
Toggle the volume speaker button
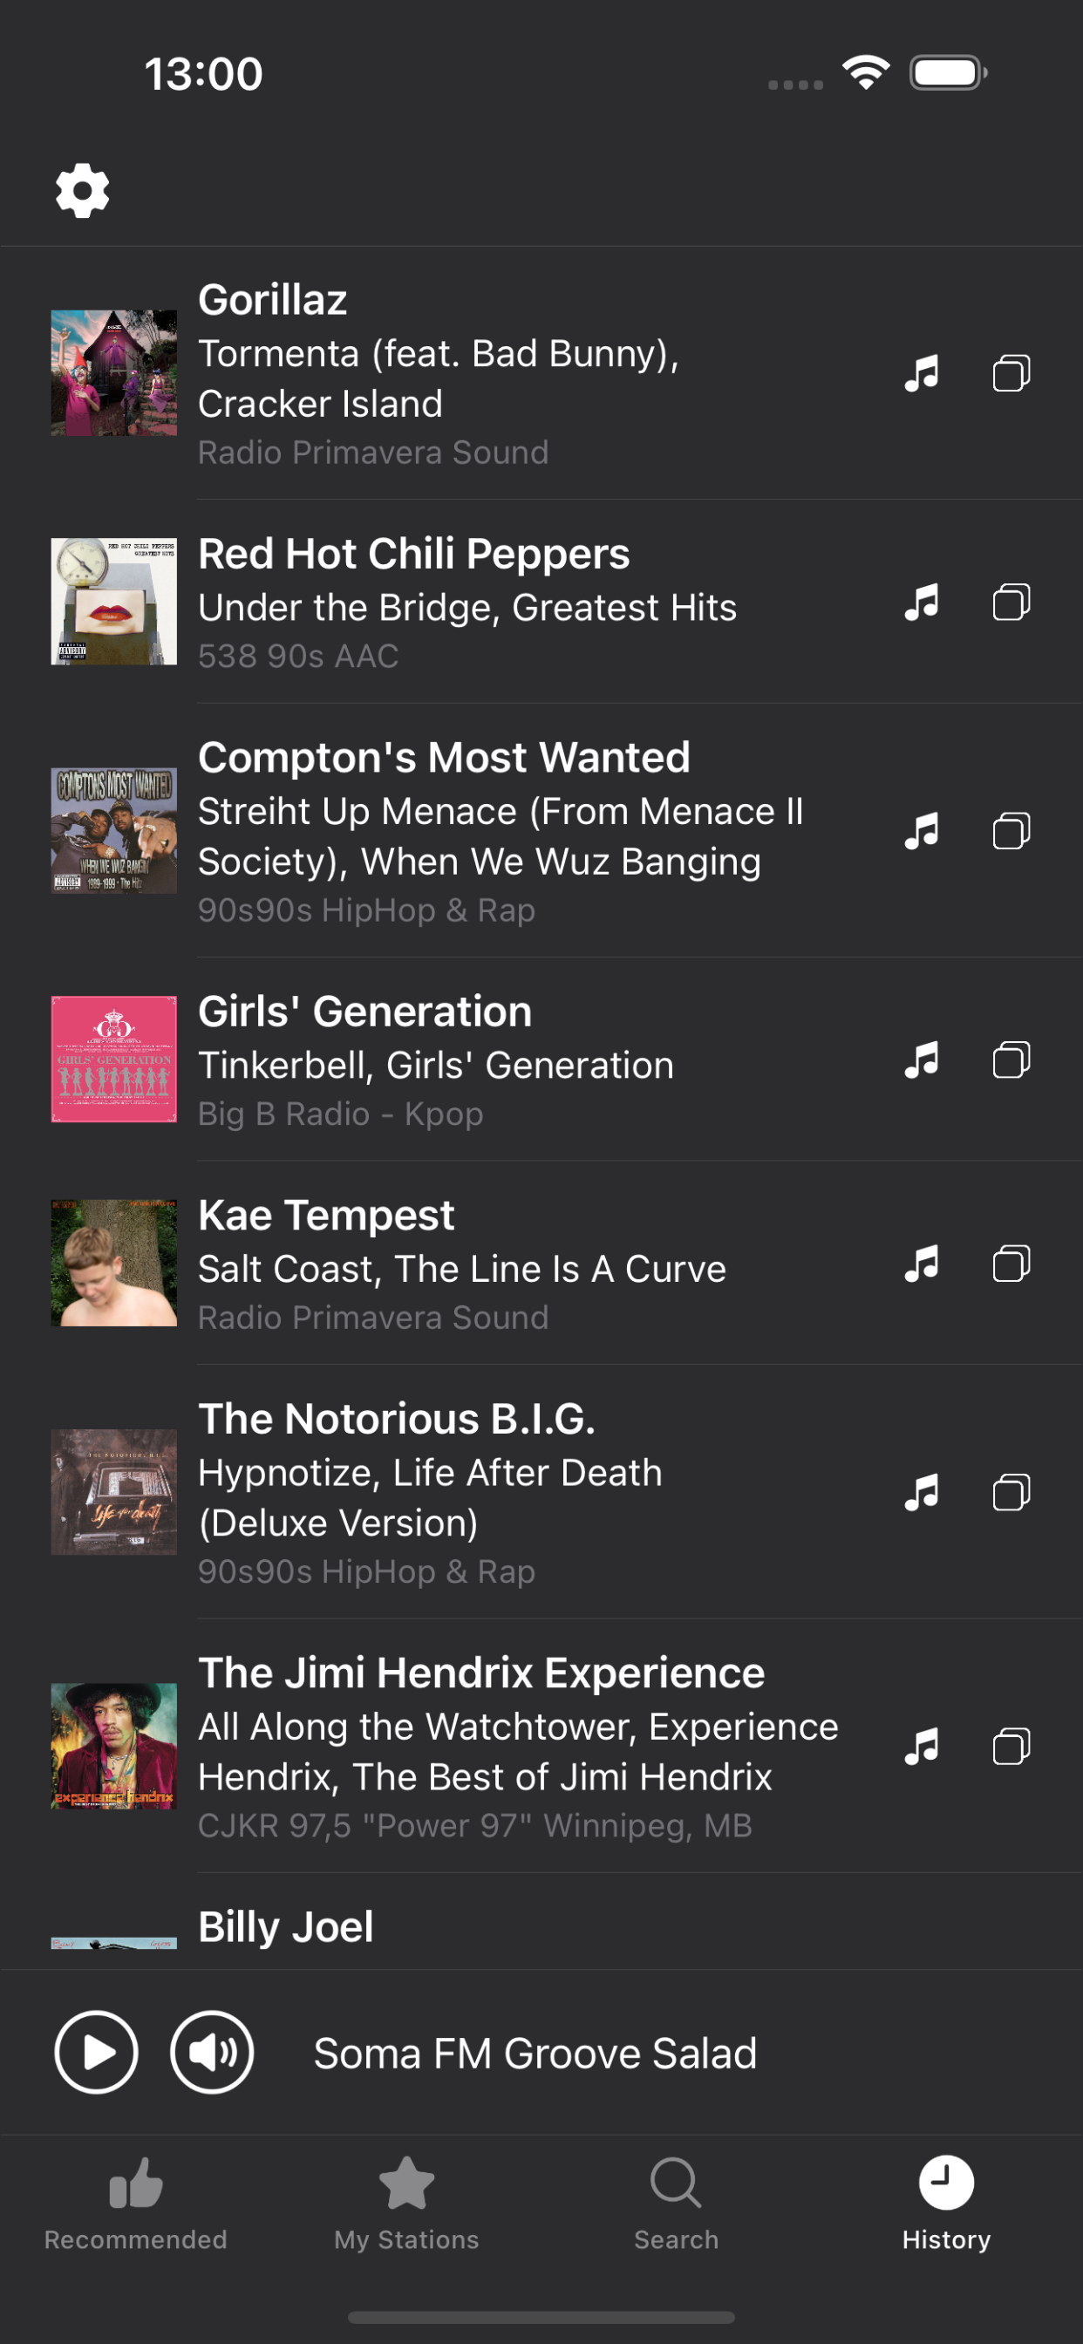tap(212, 2052)
